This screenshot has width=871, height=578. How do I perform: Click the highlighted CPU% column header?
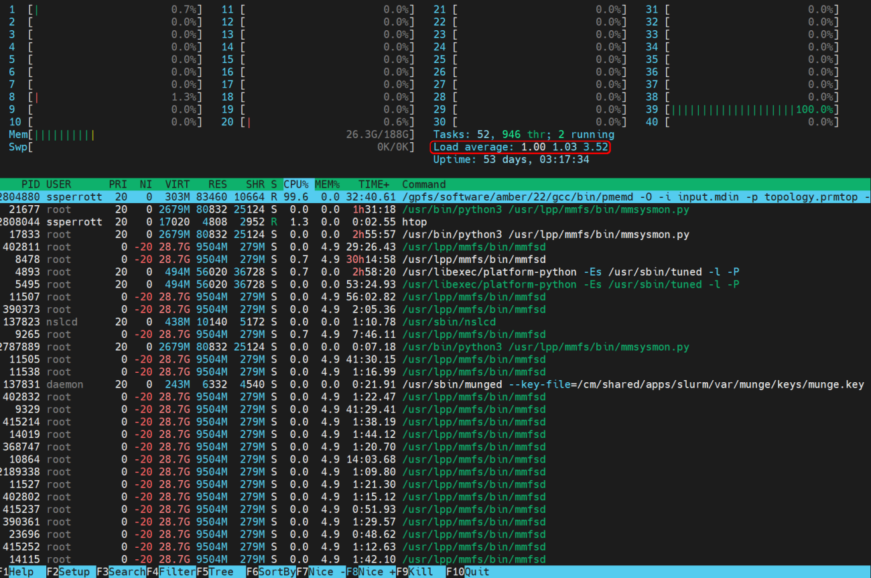296,184
